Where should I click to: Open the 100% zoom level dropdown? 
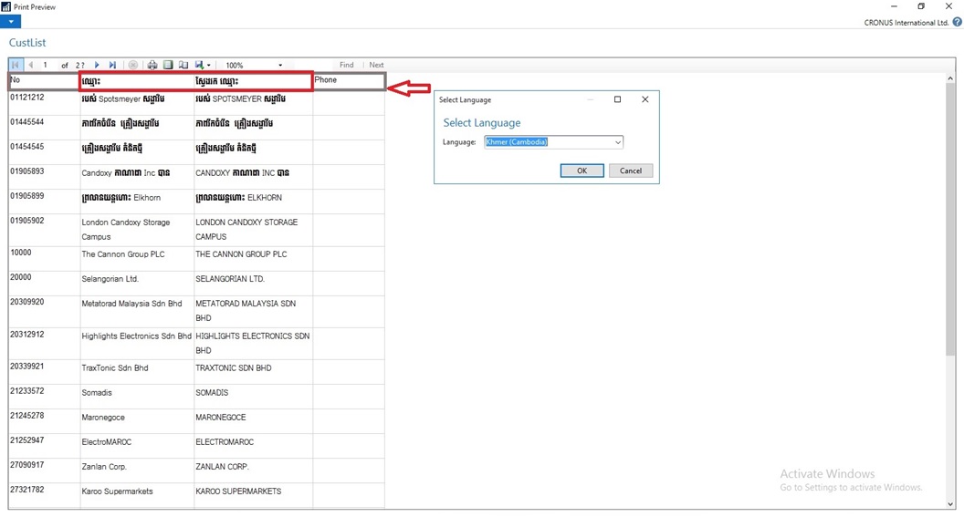pos(280,66)
